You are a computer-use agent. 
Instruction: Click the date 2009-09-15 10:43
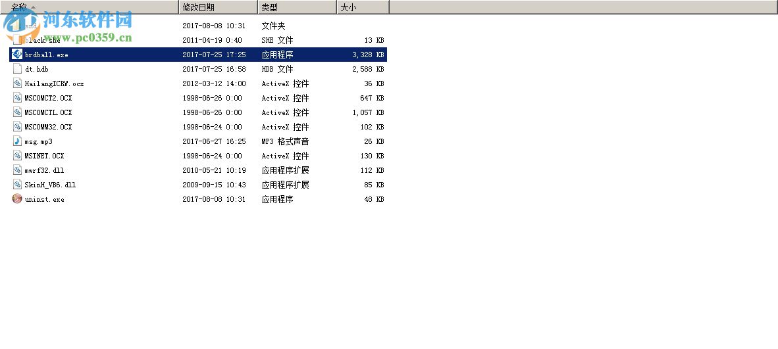[214, 185]
